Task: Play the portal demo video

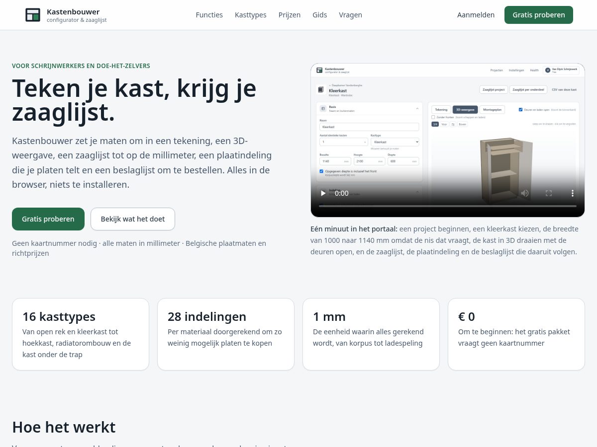Action: click(323, 193)
